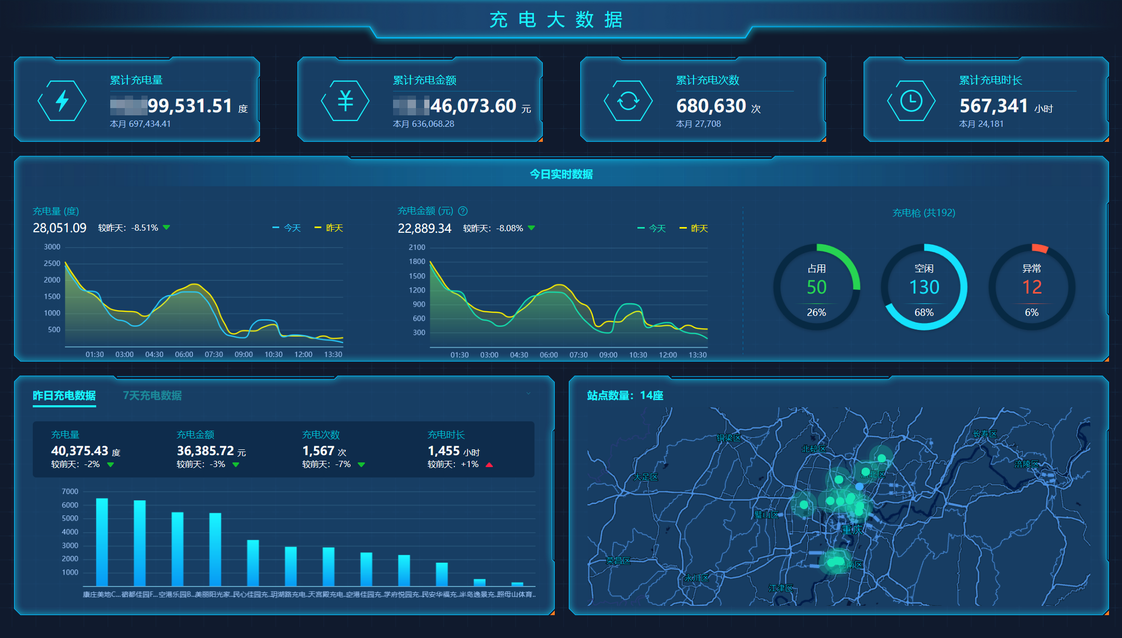
Task: Click the bar above 民心佳园充.. label
Action: 253,563
